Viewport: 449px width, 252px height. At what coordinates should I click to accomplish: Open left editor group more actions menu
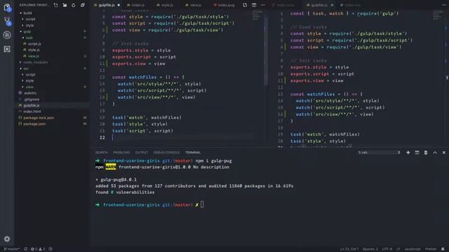point(263,5)
